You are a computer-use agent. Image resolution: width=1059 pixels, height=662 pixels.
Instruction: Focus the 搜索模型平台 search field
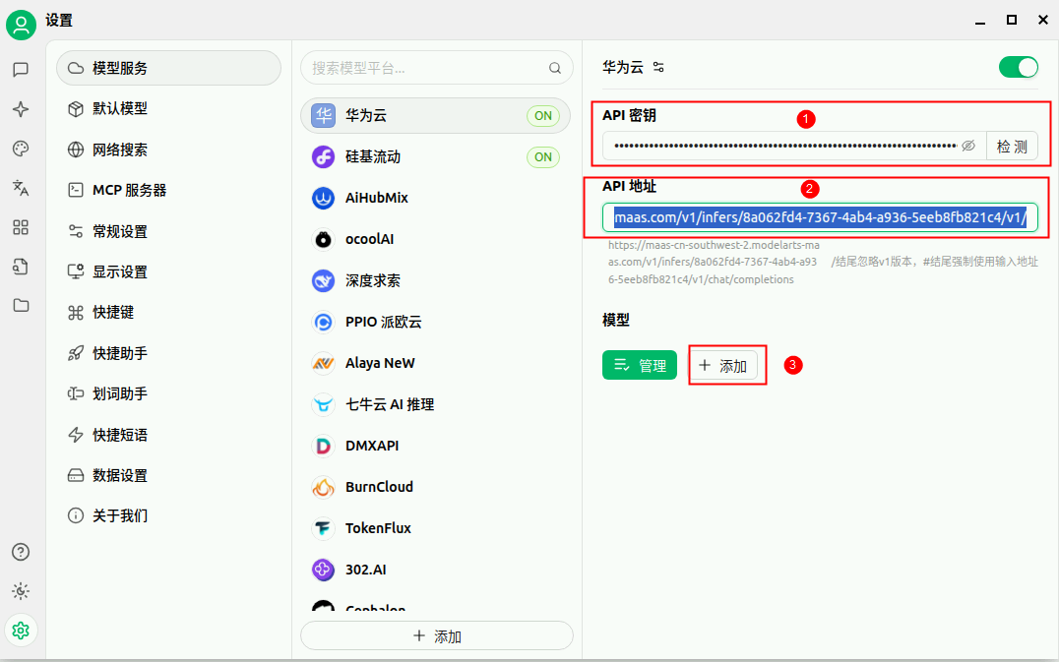(437, 68)
